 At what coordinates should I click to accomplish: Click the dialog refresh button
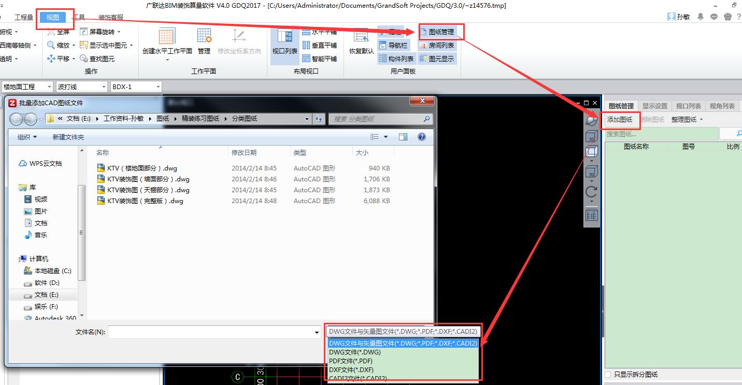pyautogui.click(x=320, y=119)
